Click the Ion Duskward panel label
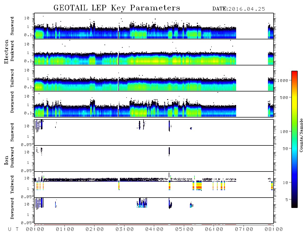The image size is (303, 234). (x=12, y=157)
